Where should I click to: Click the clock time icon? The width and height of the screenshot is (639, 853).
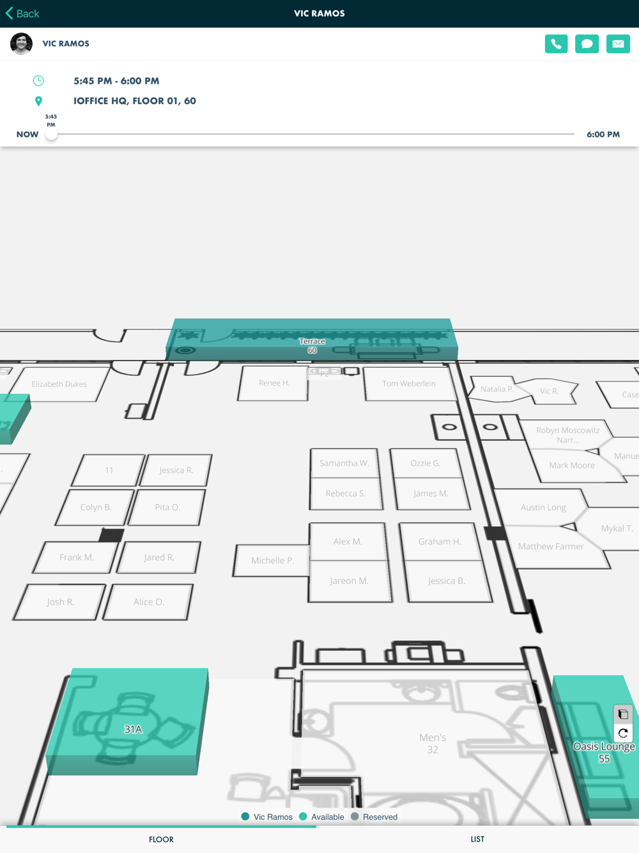pos(38,81)
